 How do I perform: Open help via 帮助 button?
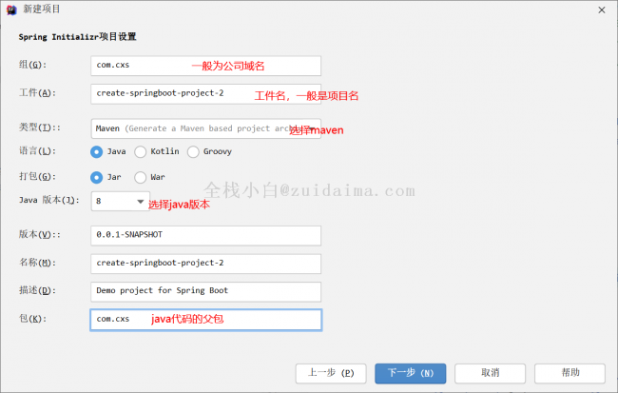570,372
